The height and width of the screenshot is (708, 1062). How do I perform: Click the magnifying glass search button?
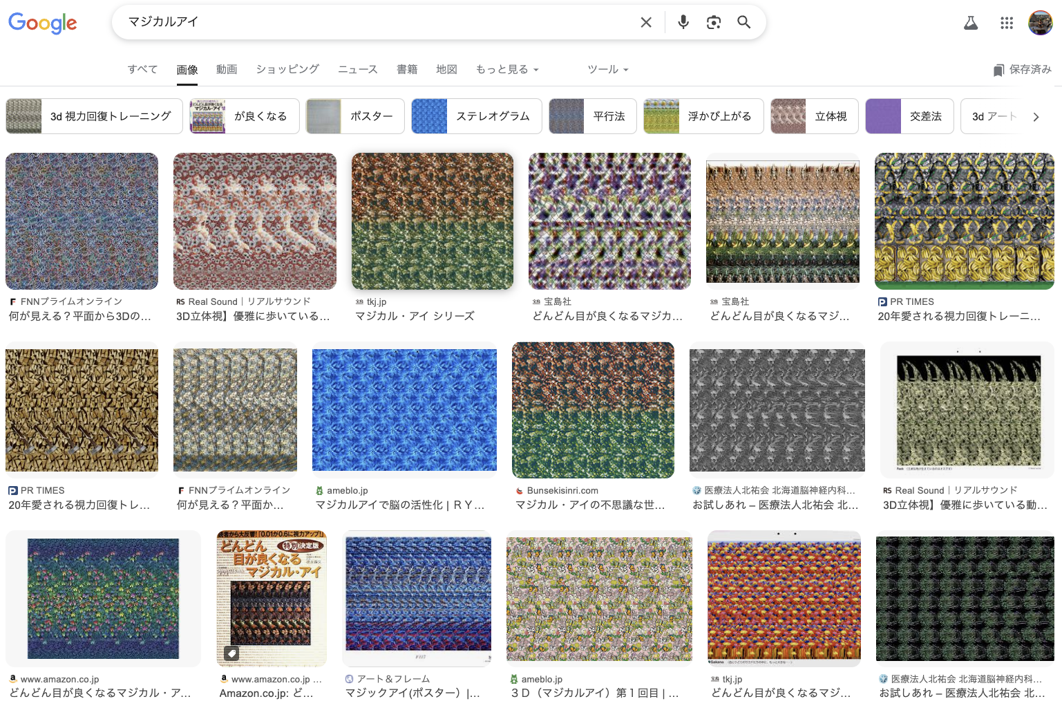(x=743, y=22)
